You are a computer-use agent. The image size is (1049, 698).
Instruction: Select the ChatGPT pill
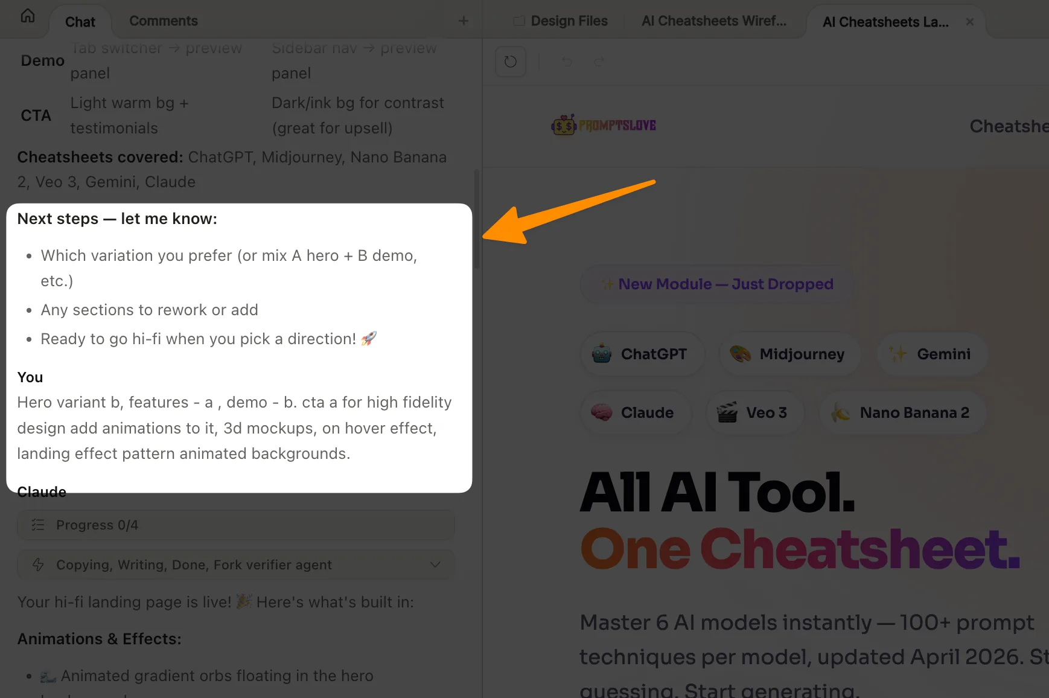(x=643, y=354)
